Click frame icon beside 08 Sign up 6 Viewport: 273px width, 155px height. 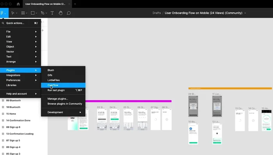tap(3, 127)
